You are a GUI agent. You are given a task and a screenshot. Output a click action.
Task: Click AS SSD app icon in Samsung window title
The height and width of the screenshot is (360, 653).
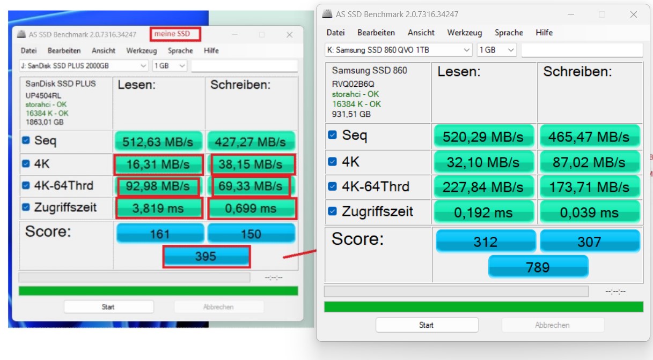coord(327,14)
